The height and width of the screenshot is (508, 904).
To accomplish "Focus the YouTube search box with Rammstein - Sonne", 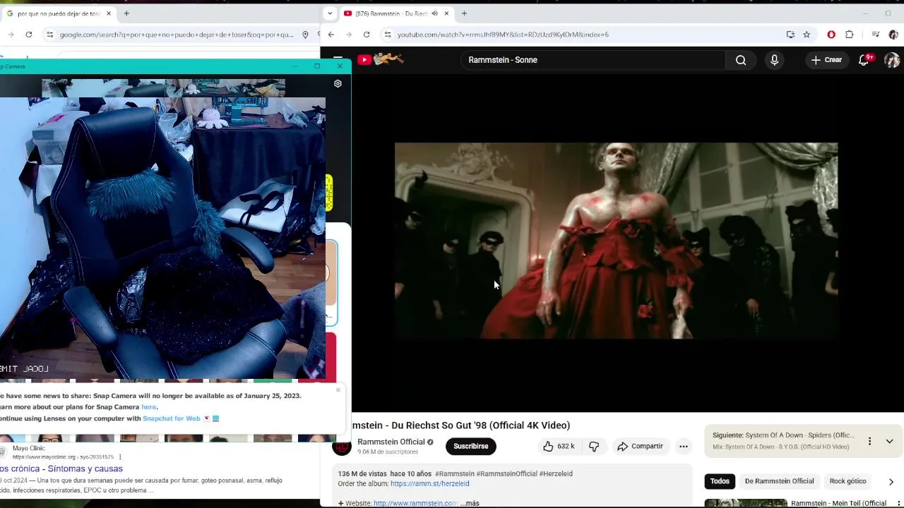I will pyautogui.click(x=593, y=60).
